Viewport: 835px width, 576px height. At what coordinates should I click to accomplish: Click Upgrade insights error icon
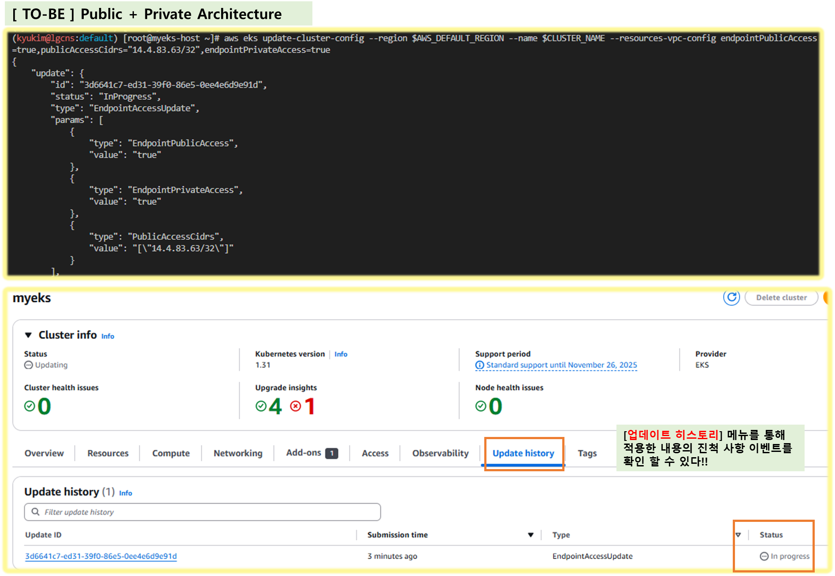pyautogui.click(x=295, y=406)
